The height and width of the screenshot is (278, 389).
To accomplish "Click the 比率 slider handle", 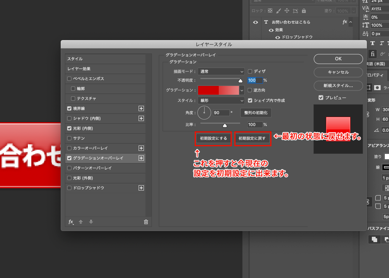I will (x=225, y=125).
